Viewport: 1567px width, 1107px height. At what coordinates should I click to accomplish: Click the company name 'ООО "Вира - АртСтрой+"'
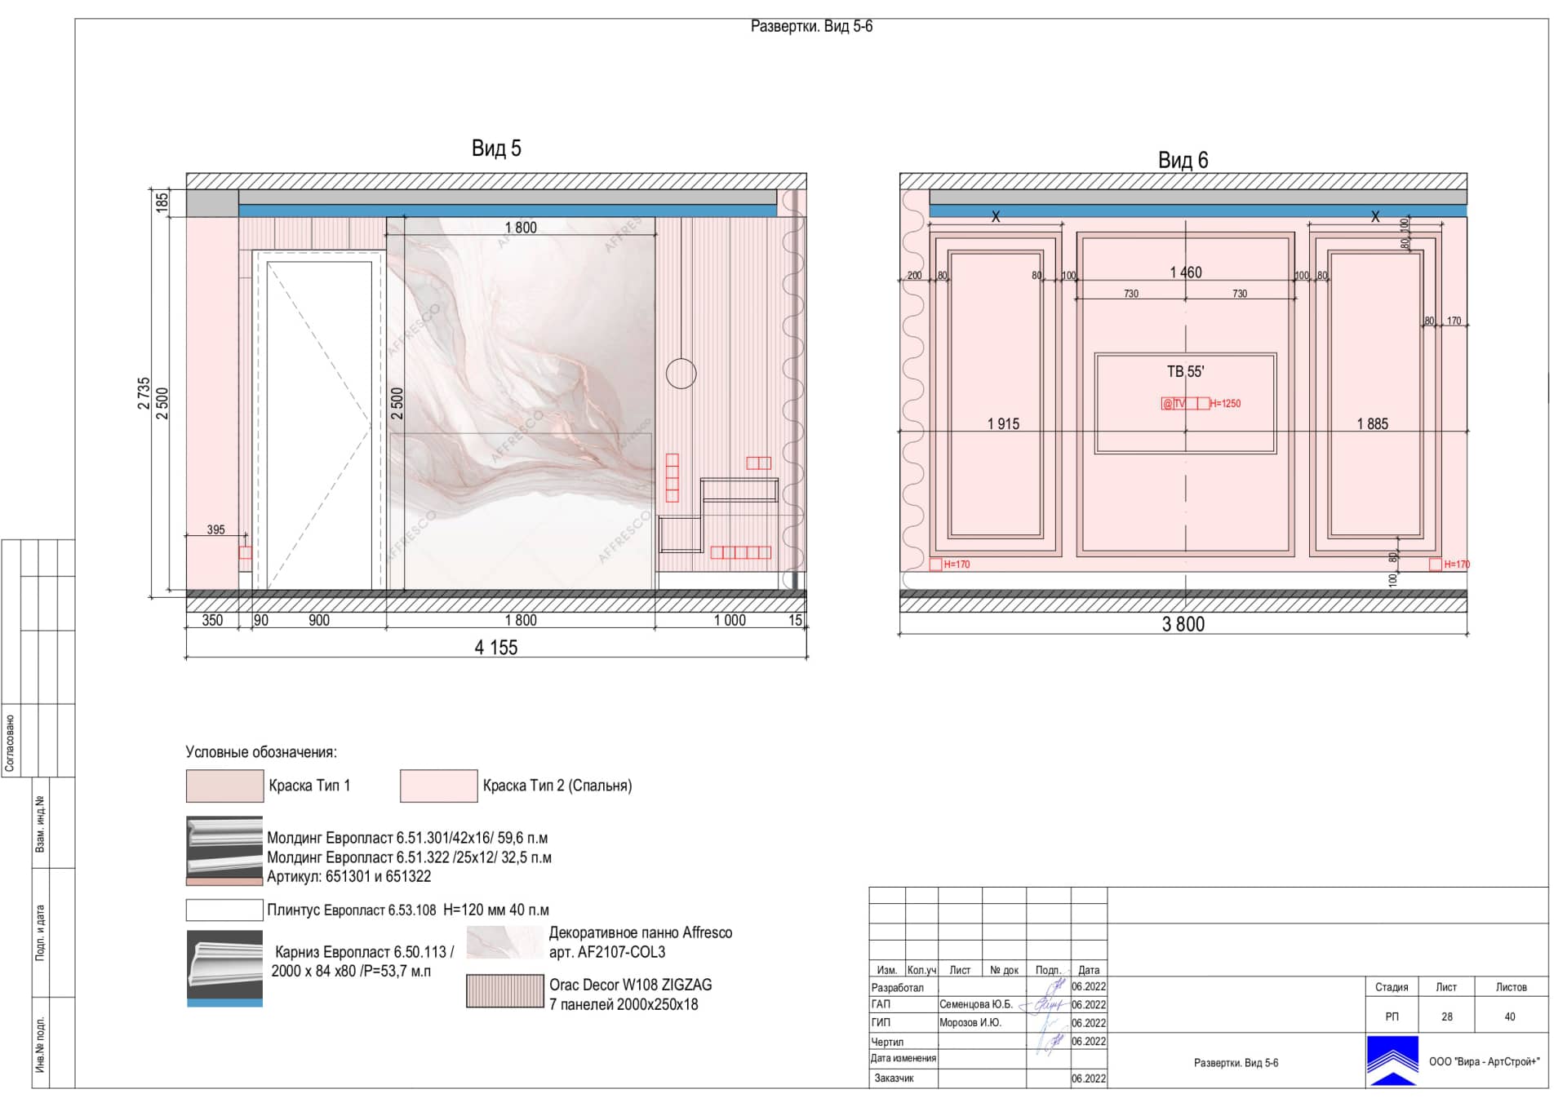[1485, 1061]
